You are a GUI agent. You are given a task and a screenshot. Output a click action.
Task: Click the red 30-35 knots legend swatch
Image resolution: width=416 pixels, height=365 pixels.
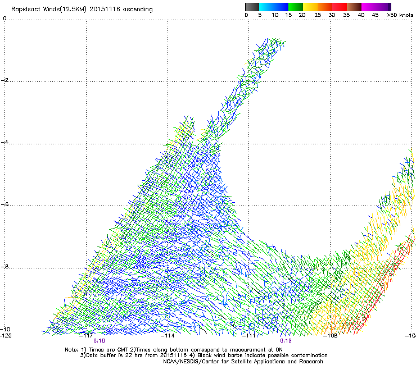pyautogui.click(x=340, y=7)
